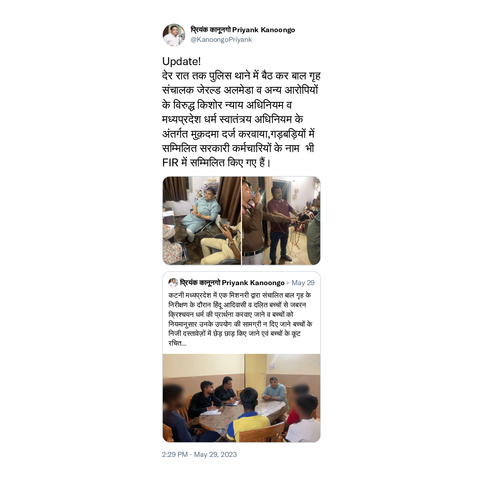View the quoted tweet's meeting table photo
The width and height of the screenshot is (483, 483).
point(241,398)
